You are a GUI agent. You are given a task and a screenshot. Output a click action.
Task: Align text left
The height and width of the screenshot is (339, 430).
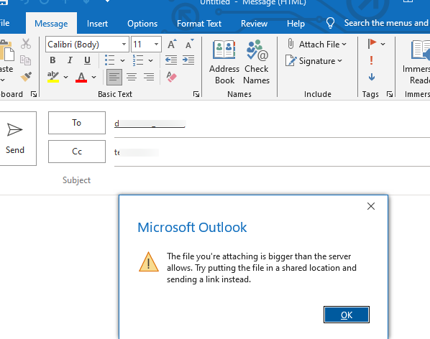click(x=114, y=77)
